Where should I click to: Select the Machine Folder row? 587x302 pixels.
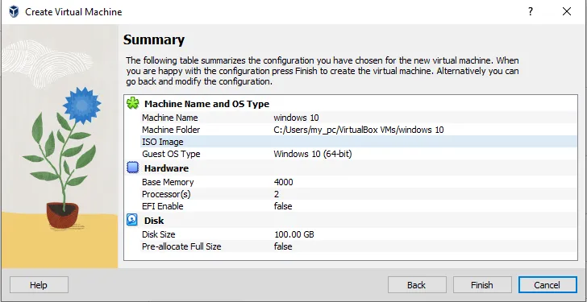click(x=359, y=130)
